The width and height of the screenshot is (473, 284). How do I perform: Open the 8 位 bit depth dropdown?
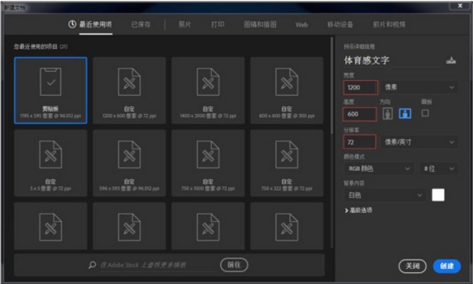(439, 169)
